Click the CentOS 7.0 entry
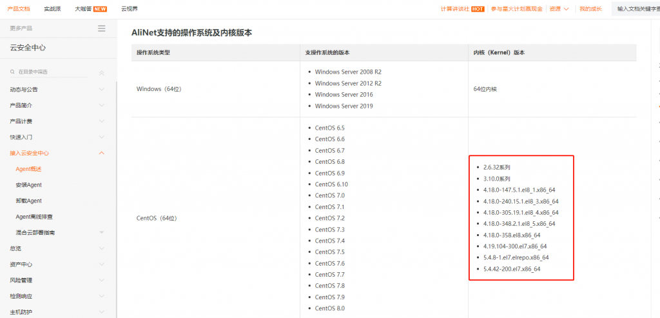This screenshot has width=660, height=318. (x=329, y=195)
